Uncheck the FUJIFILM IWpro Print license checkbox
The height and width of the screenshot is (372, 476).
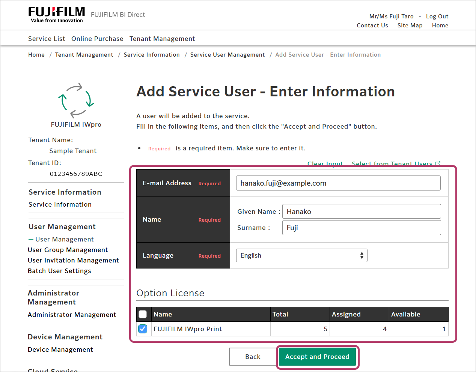[143, 329]
